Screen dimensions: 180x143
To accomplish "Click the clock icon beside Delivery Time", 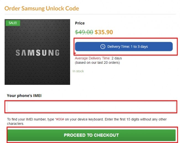I will pos(103,47).
